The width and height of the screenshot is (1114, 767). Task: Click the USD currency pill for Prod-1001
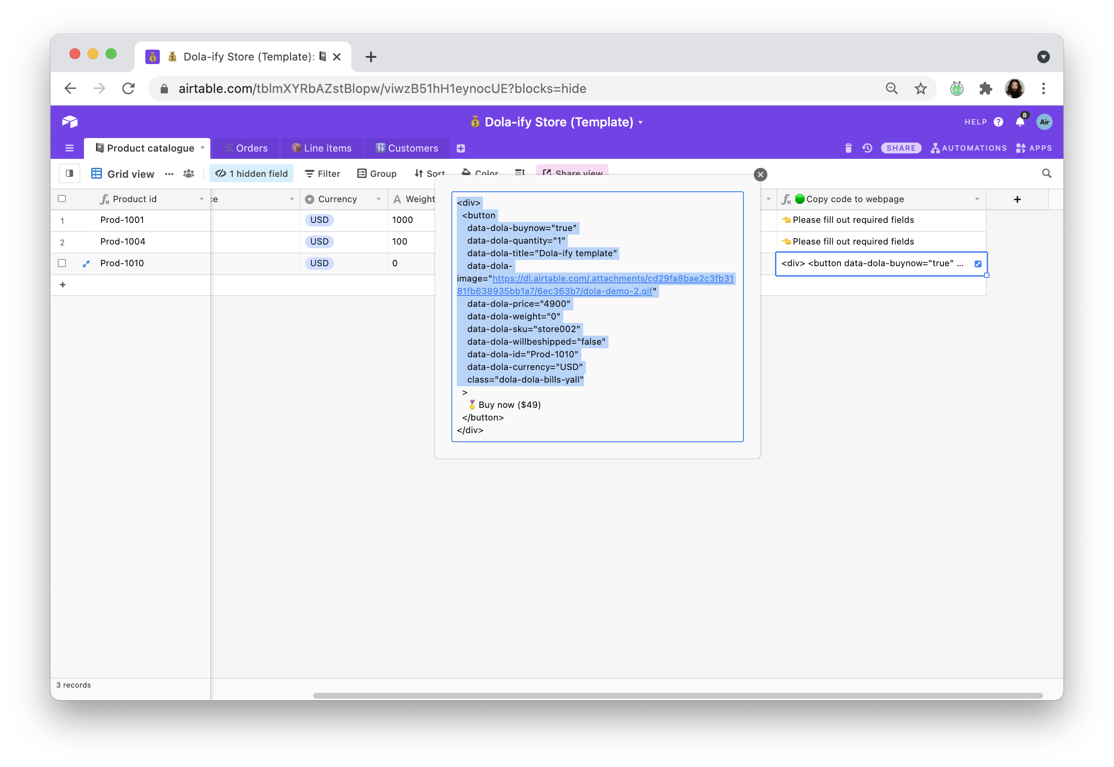pos(319,220)
